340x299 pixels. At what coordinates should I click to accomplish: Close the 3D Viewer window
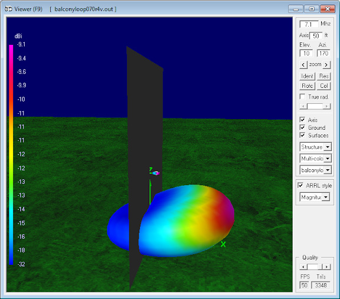pos(328,9)
